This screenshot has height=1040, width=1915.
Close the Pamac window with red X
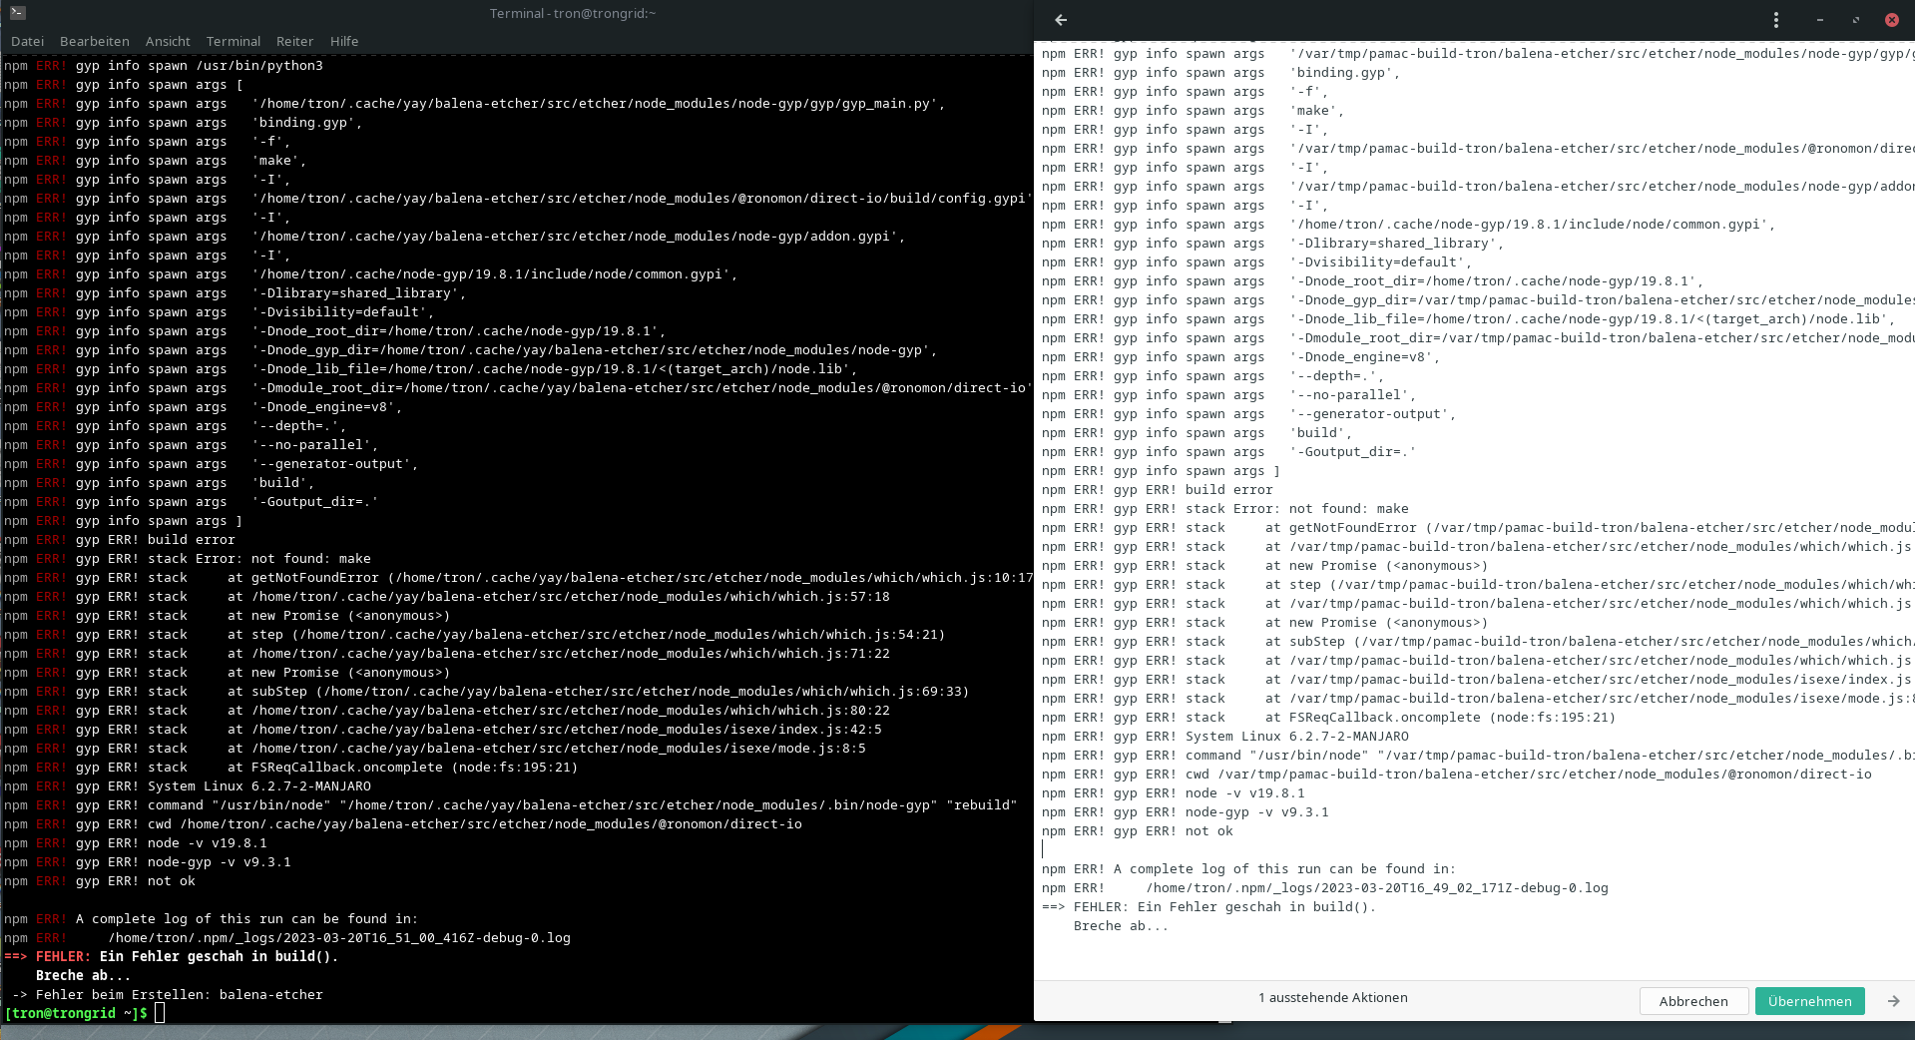tap(1891, 20)
